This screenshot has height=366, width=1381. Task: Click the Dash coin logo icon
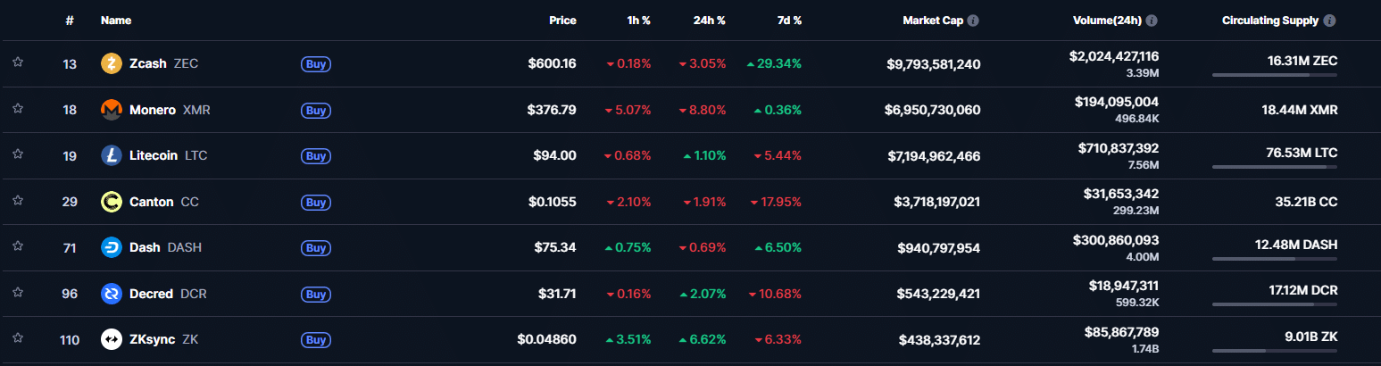click(112, 247)
